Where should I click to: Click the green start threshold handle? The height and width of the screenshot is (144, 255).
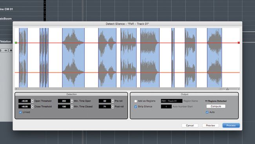coord(16,43)
